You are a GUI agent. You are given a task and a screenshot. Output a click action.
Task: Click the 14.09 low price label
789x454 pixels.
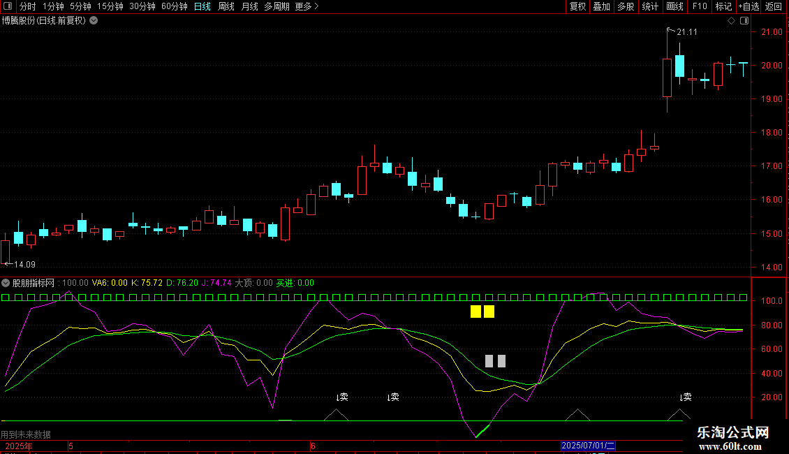point(24,264)
